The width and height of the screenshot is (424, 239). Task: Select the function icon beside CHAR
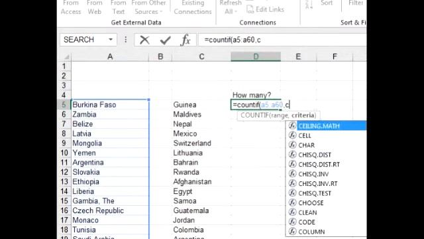(292, 145)
